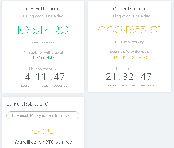Click the BTC card Currently working status
This screenshot has width=174, height=148.
[130, 42]
